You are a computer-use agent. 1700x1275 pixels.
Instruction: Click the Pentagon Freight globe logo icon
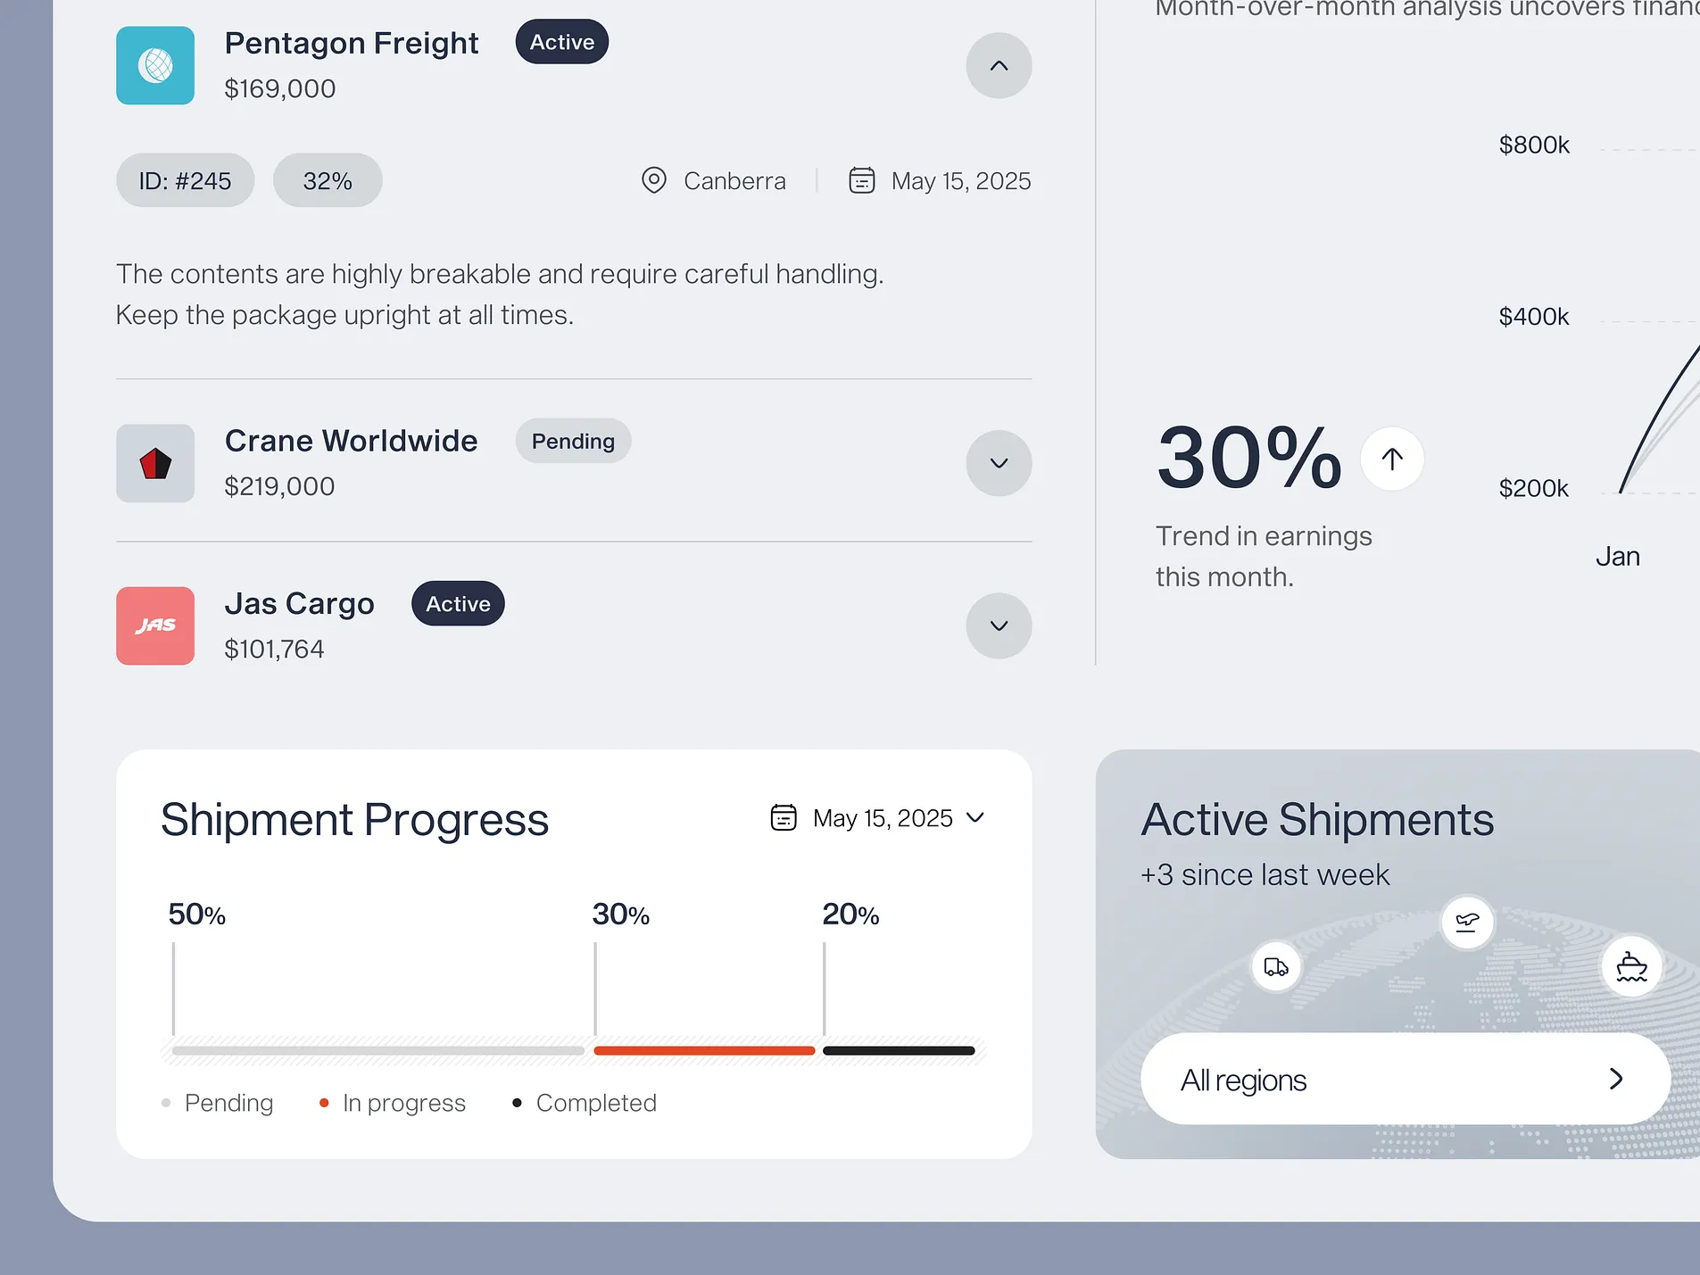click(x=155, y=65)
